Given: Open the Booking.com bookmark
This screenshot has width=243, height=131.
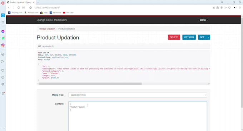Looking at the screenshot, I should pos(15,13).
